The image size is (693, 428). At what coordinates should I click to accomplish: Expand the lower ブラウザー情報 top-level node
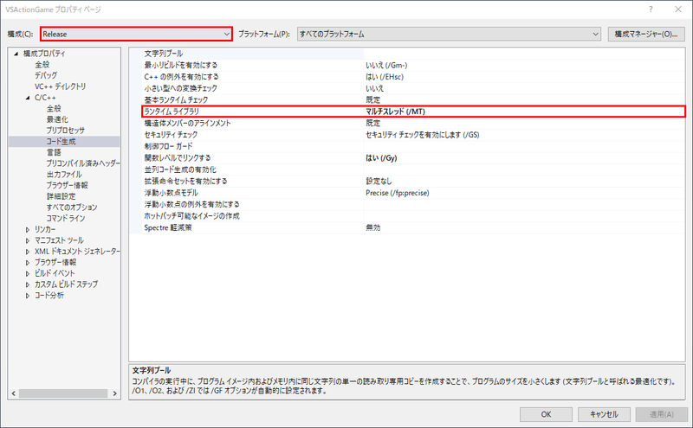(28, 263)
